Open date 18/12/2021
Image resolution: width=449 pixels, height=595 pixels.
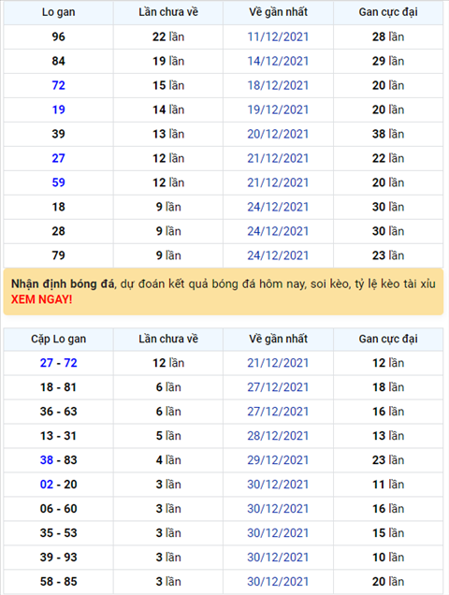point(278,85)
